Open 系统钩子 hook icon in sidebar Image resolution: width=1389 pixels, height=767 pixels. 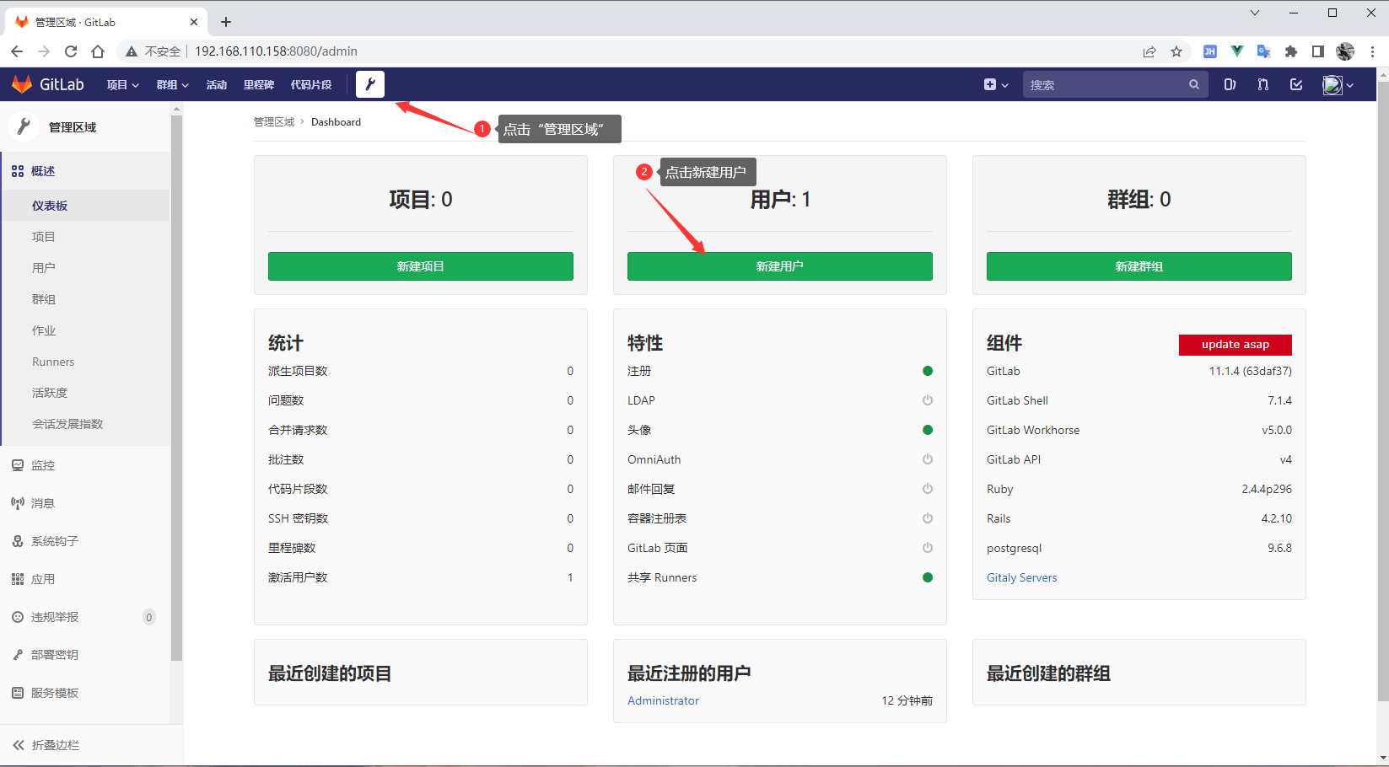point(18,541)
